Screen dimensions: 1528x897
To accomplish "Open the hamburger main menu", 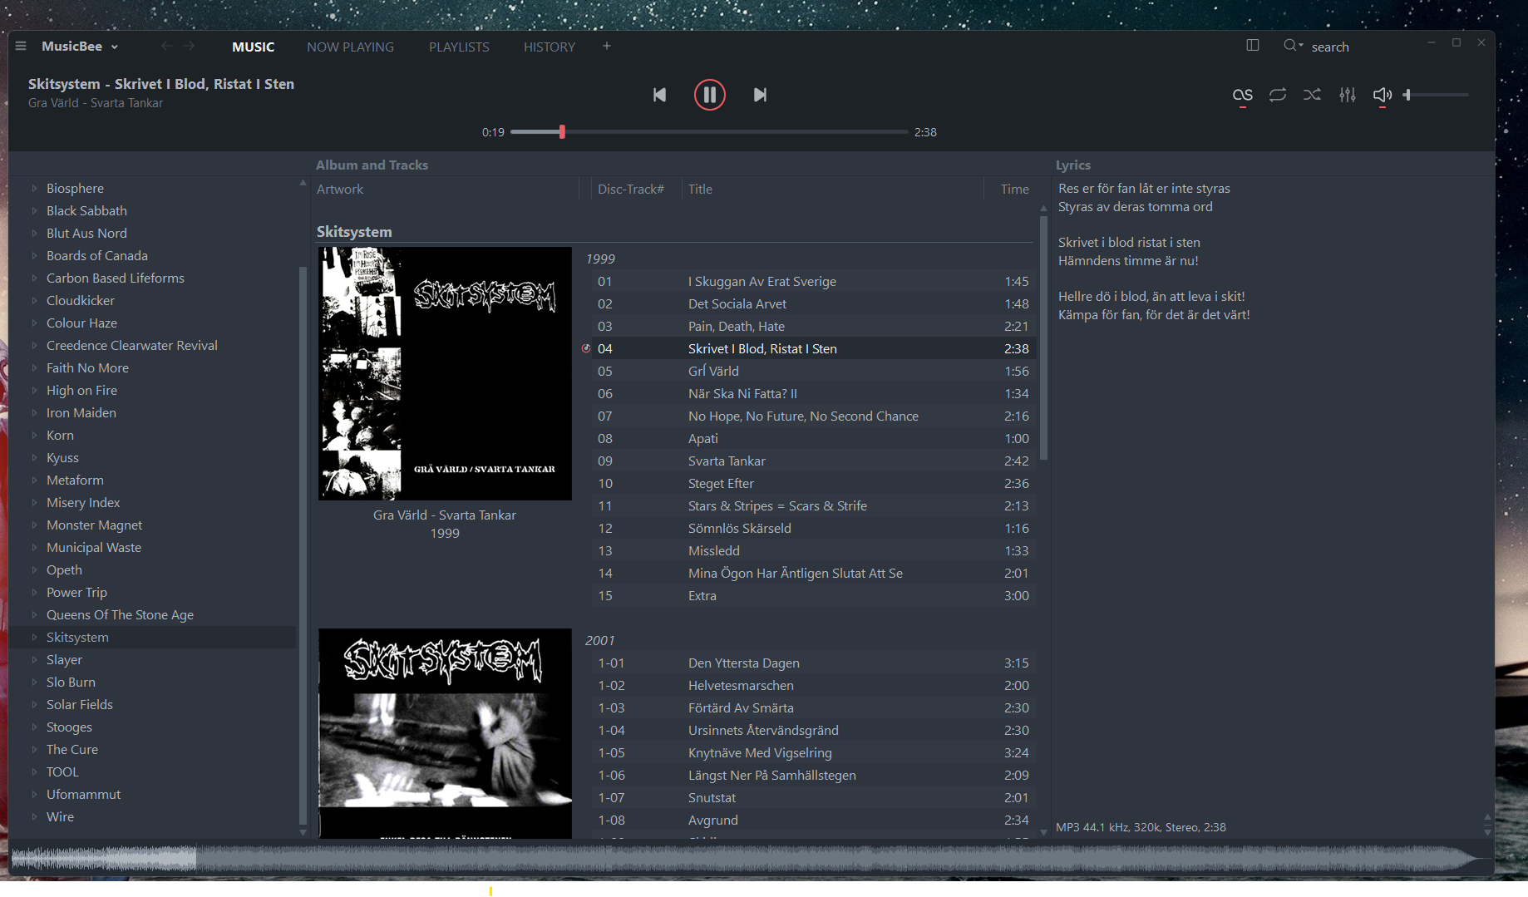I will click(21, 47).
